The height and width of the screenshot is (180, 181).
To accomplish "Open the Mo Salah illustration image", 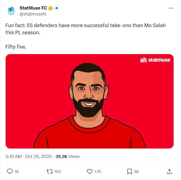I will 90,101.
